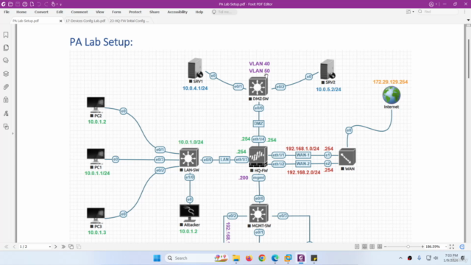Click the Find input field
Screen dimensions: 471x265
439,12
